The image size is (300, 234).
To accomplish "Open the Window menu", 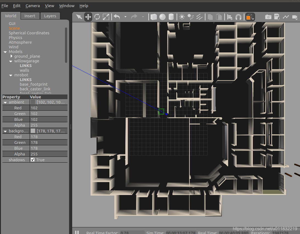I will [67, 6].
